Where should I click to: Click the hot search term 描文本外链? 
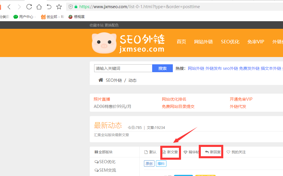point(271,68)
